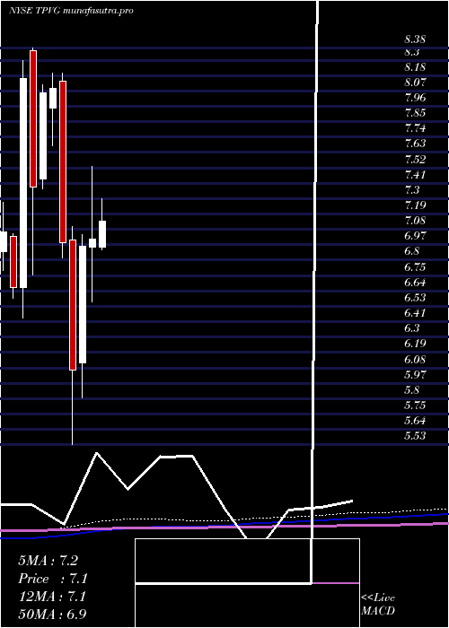
Task: Click the 8.3 price level label
Action: (x=411, y=52)
